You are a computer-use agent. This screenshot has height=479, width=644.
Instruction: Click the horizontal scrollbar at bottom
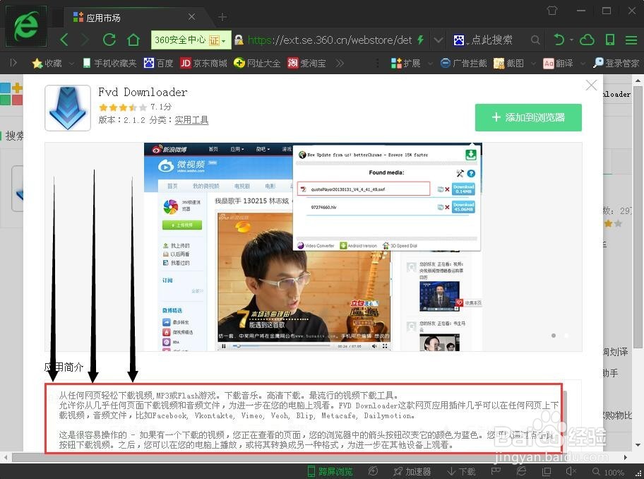[290, 457]
